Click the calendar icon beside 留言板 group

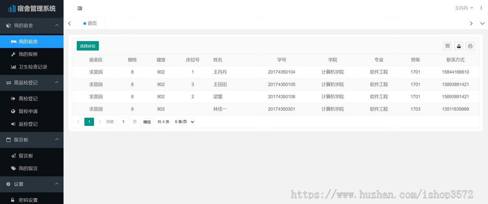[x=8, y=140]
